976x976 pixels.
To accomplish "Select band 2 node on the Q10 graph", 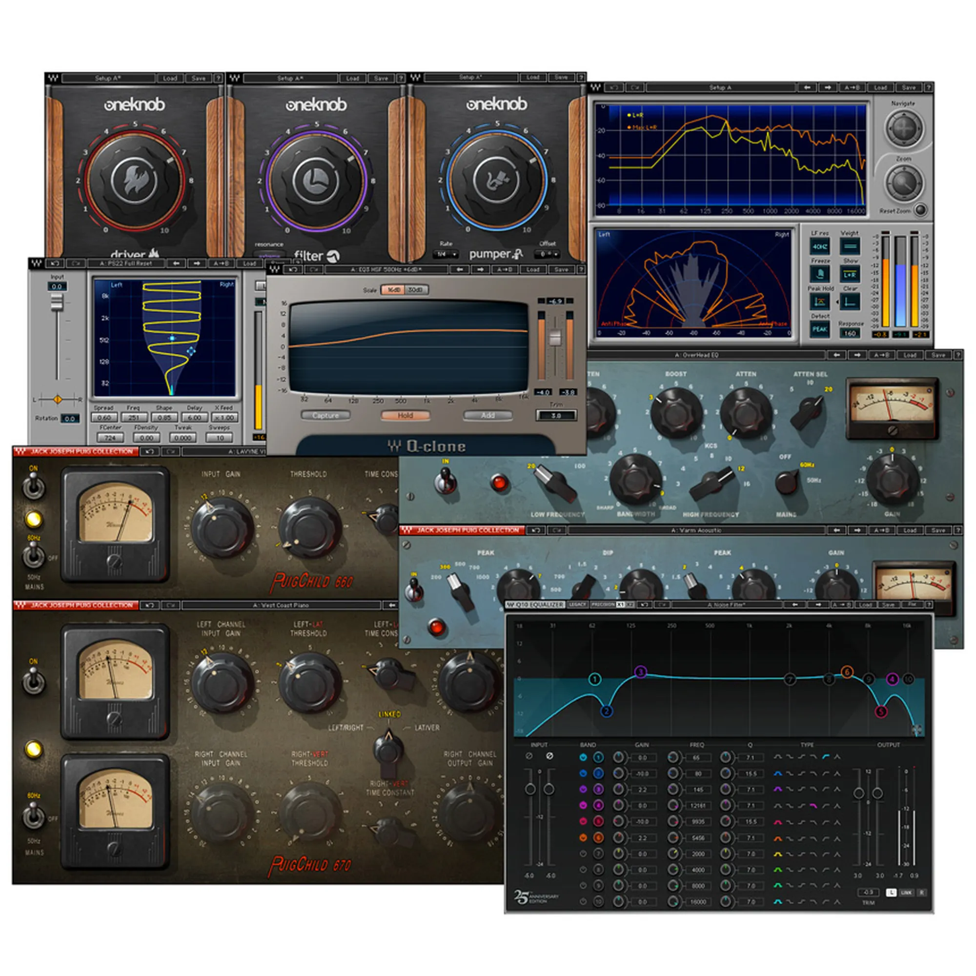I will [607, 711].
